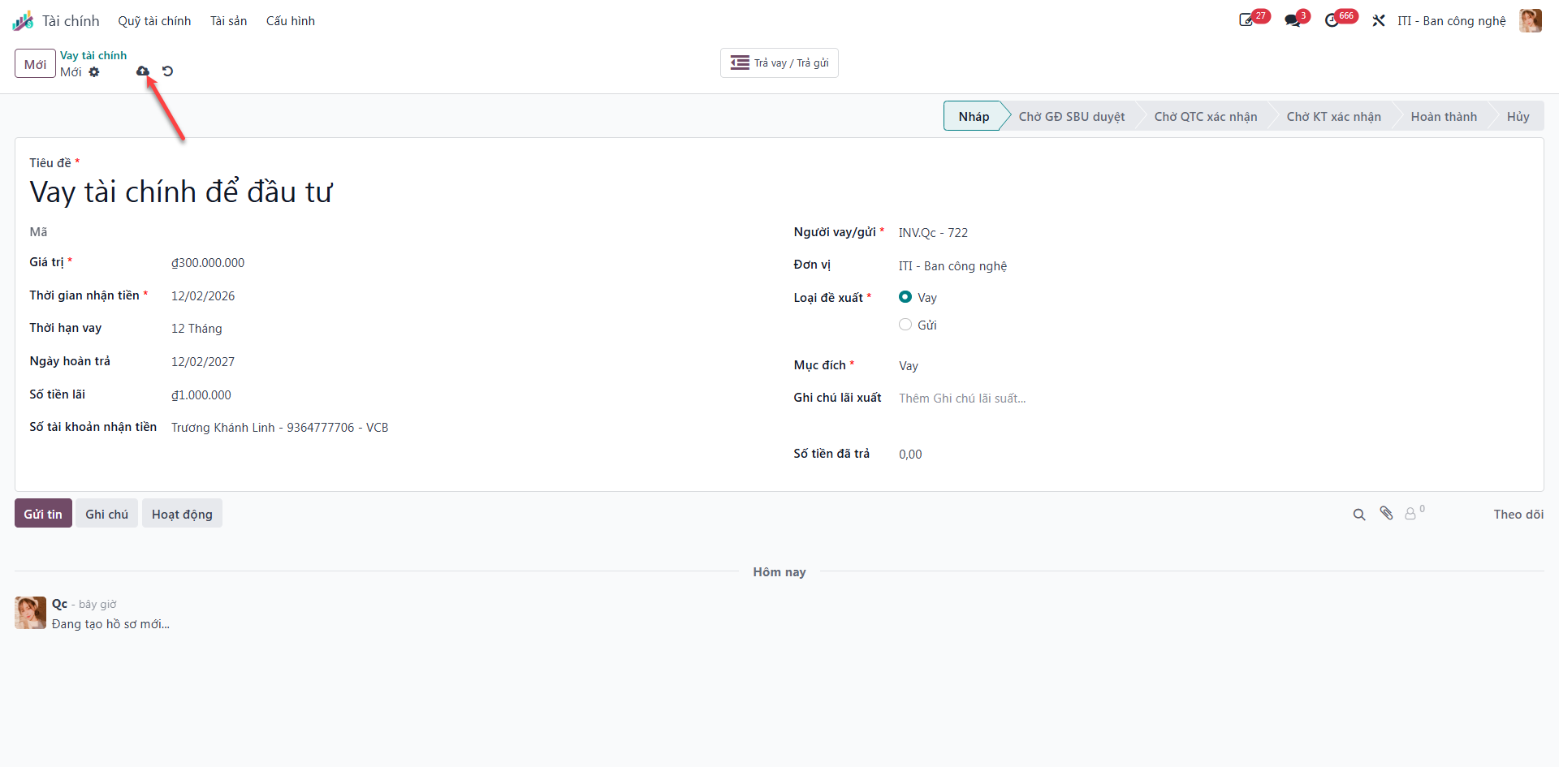Switch company via ITI - Ban công nghệ

coord(1451,21)
